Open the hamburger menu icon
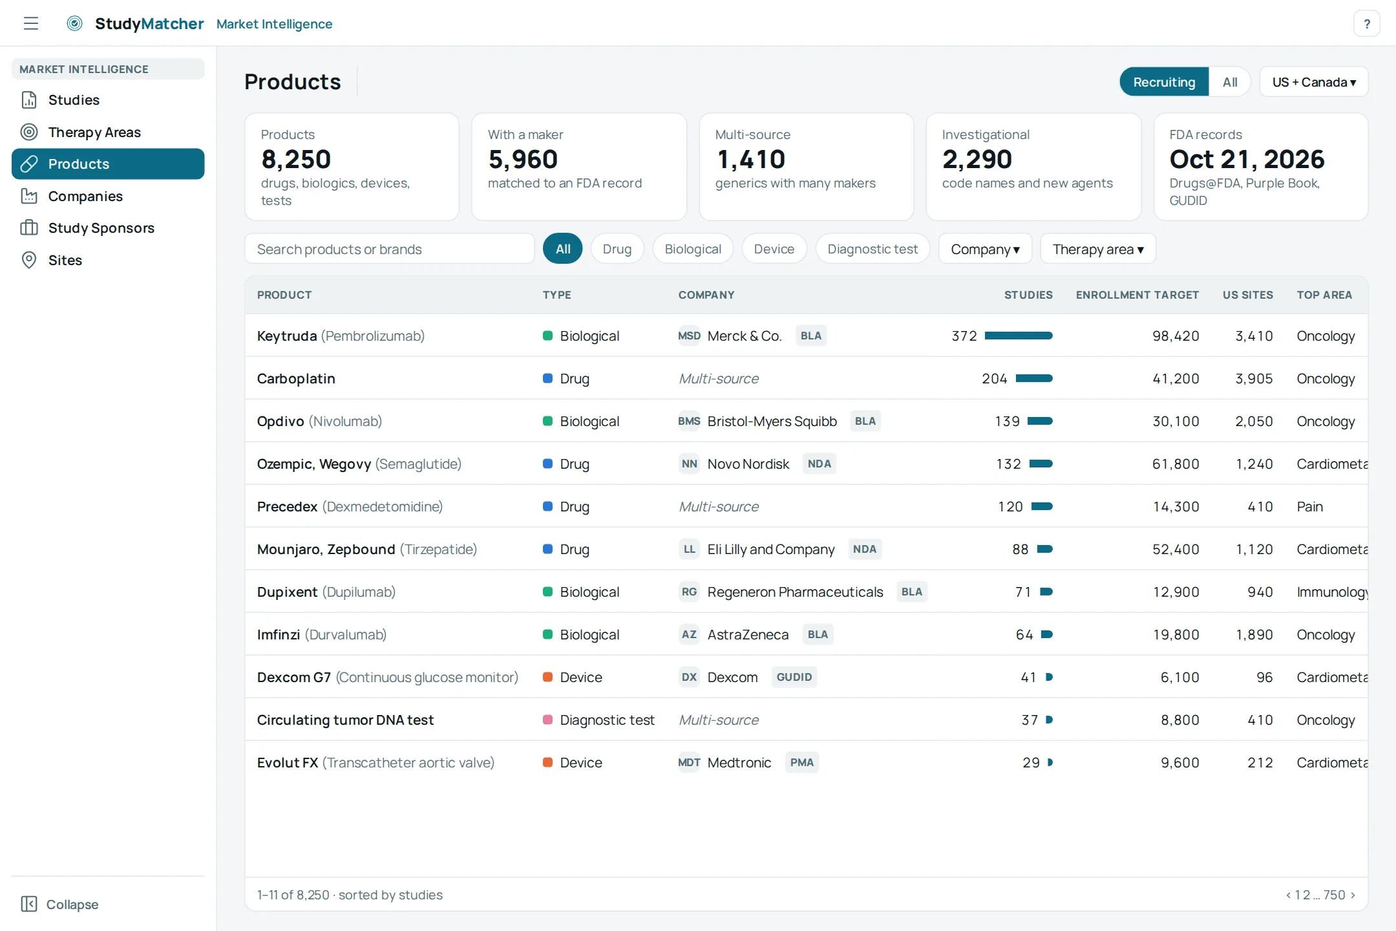The width and height of the screenshot is (1396, 931). point(31,23)
